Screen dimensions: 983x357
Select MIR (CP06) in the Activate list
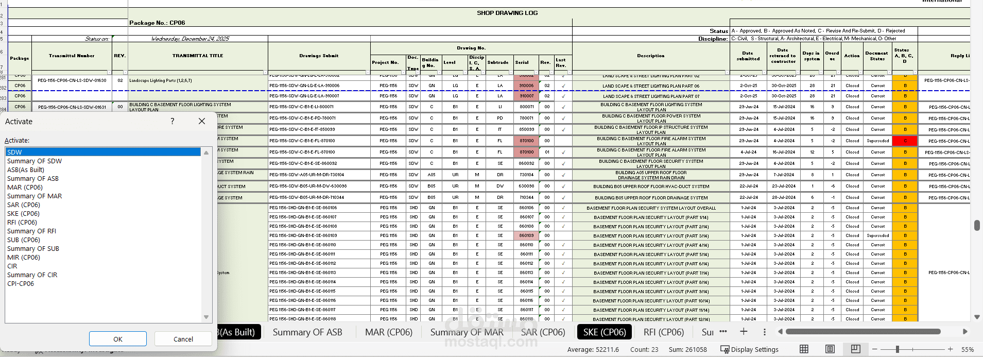24,257
